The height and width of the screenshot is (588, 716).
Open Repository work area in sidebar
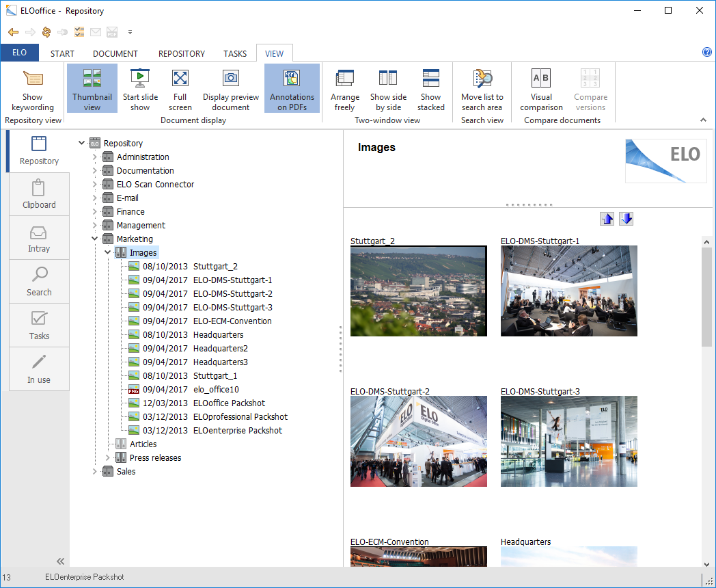coord(39,151)
